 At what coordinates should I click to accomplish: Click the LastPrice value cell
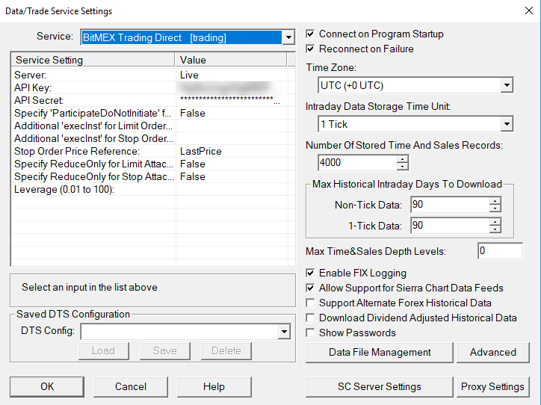[201, 151]
